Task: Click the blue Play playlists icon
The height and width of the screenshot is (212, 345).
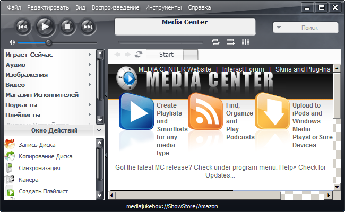Action: 136,111
